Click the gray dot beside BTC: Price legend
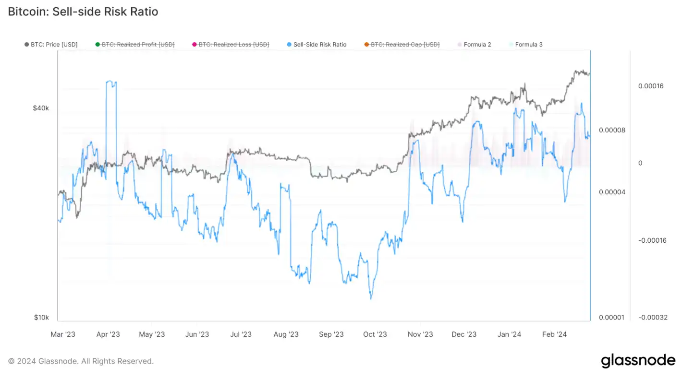This screenshot has height=379, width=682. (x=26, y=45)
